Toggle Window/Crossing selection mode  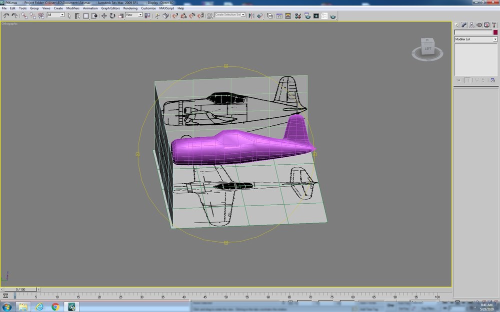click(x=94, y=15)
